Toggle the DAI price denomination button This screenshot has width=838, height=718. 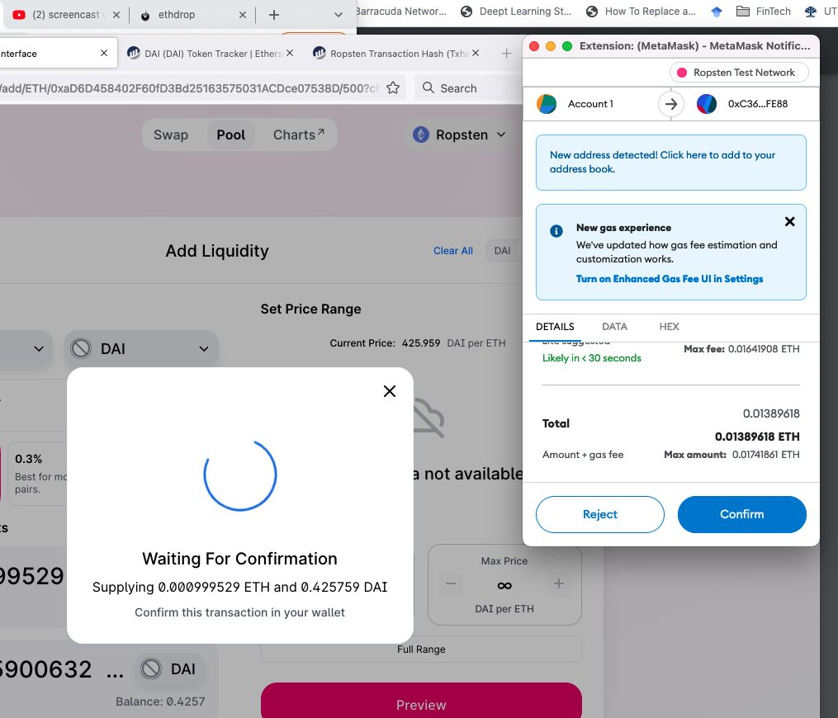pos(503,251)
